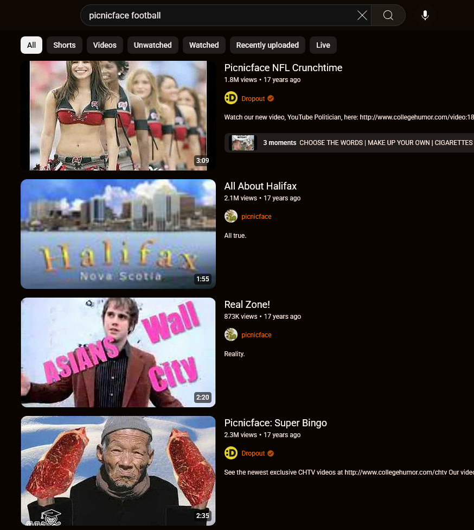Open the Super Bingo video thumbnail

pyautogui.click(x=118, y=470)
